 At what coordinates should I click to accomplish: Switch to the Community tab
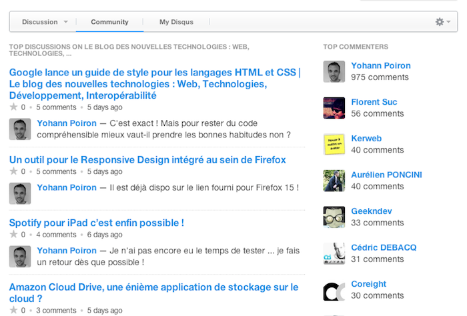pyautogui.click(x=109, y=22)
